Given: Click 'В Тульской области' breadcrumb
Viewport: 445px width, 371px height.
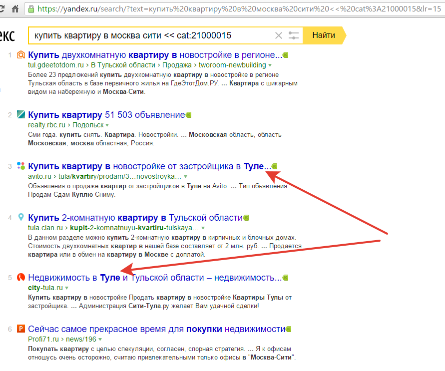Looking at the screenshot, I should pyautogui.click(x=123, y=65).
